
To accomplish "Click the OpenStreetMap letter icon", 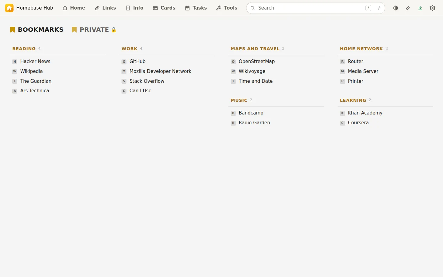I will click(x=233, y=62).
